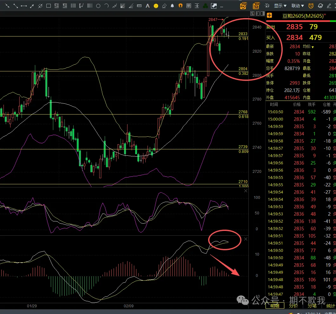Select the Gann fan lines tool

122,6
